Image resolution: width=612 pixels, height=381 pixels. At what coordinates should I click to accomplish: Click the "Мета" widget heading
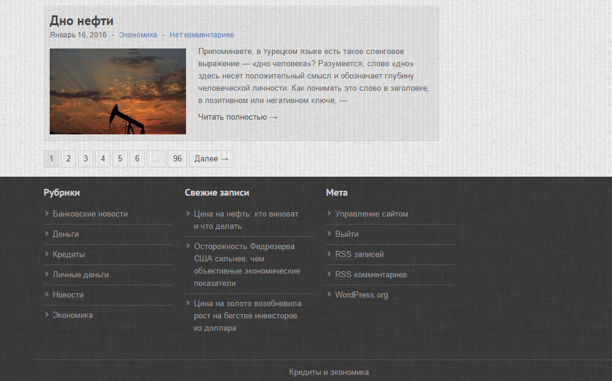[x=337, y=193]
